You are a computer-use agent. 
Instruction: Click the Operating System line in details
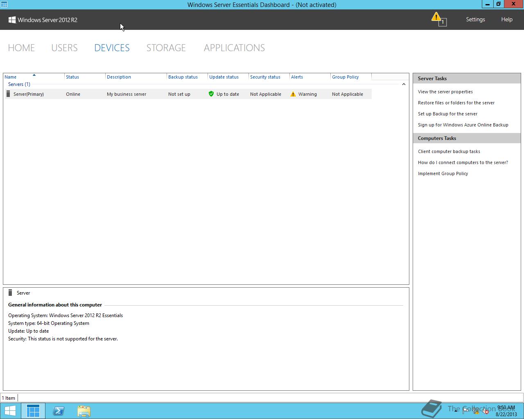point(65,315)
